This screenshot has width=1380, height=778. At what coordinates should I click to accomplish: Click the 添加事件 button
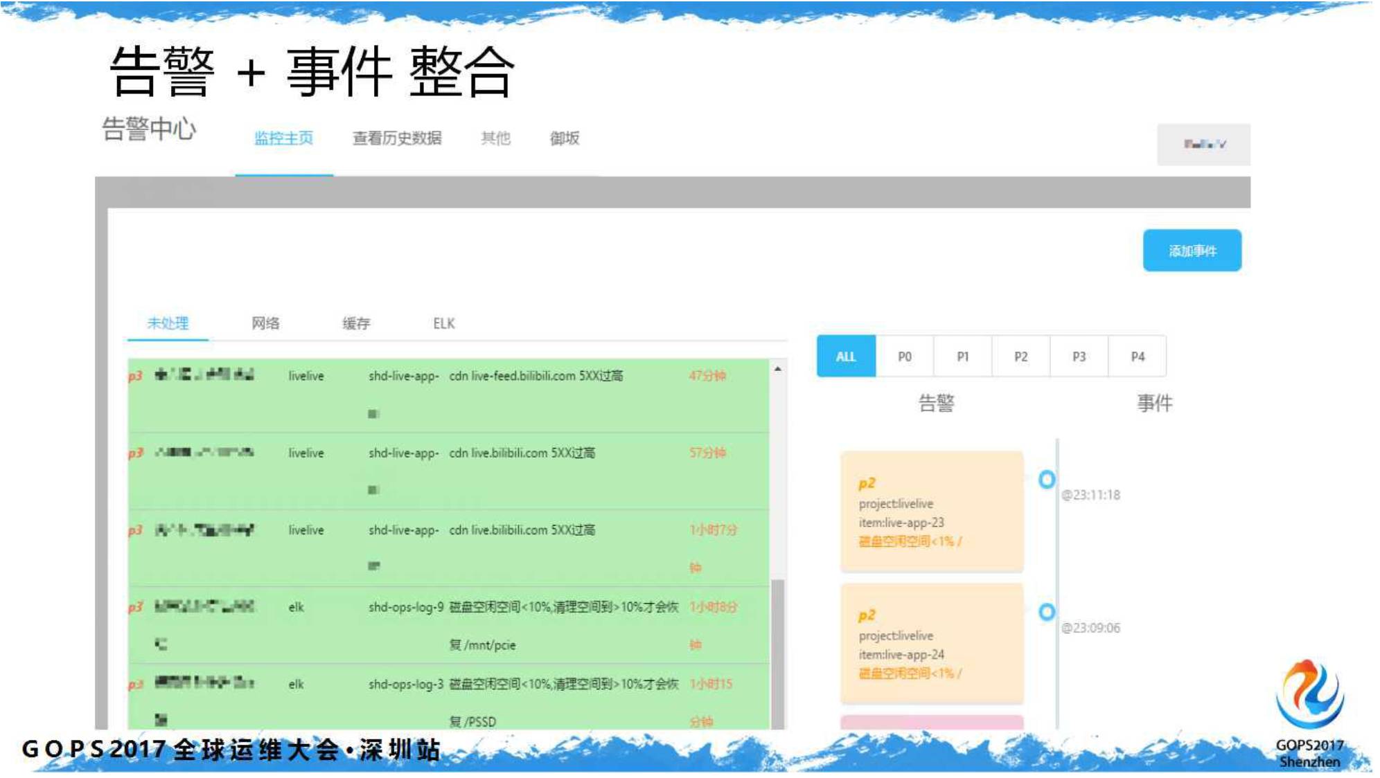(1192, 251)
